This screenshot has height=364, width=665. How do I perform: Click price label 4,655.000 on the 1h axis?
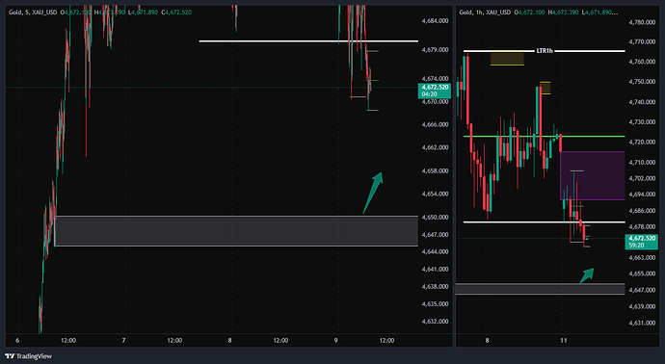[642, 273]
